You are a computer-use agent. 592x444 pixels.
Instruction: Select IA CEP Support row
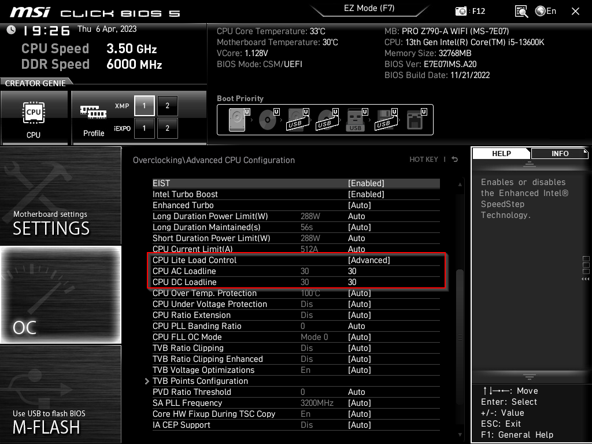[x=296, y=425]
